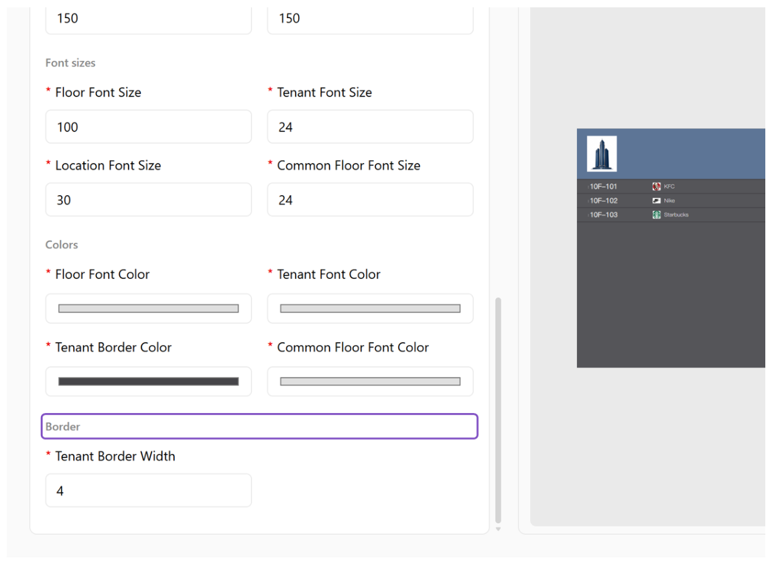Select the 10F-102 row text in preview
The image size is (772, 564).
(x=604, y=201)
